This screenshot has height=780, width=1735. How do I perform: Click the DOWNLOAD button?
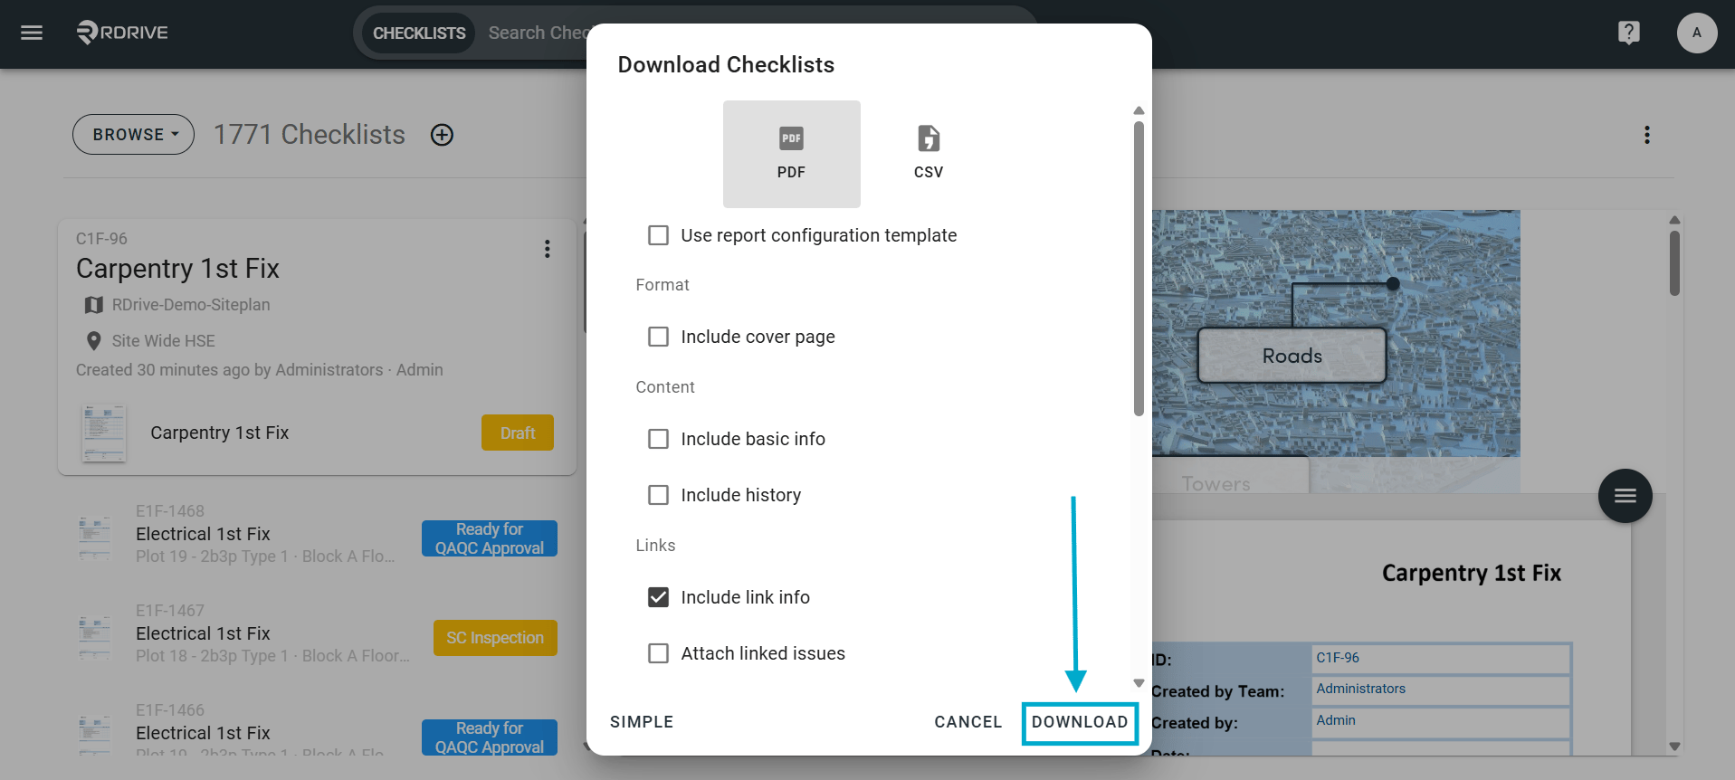click(1080, 722)
